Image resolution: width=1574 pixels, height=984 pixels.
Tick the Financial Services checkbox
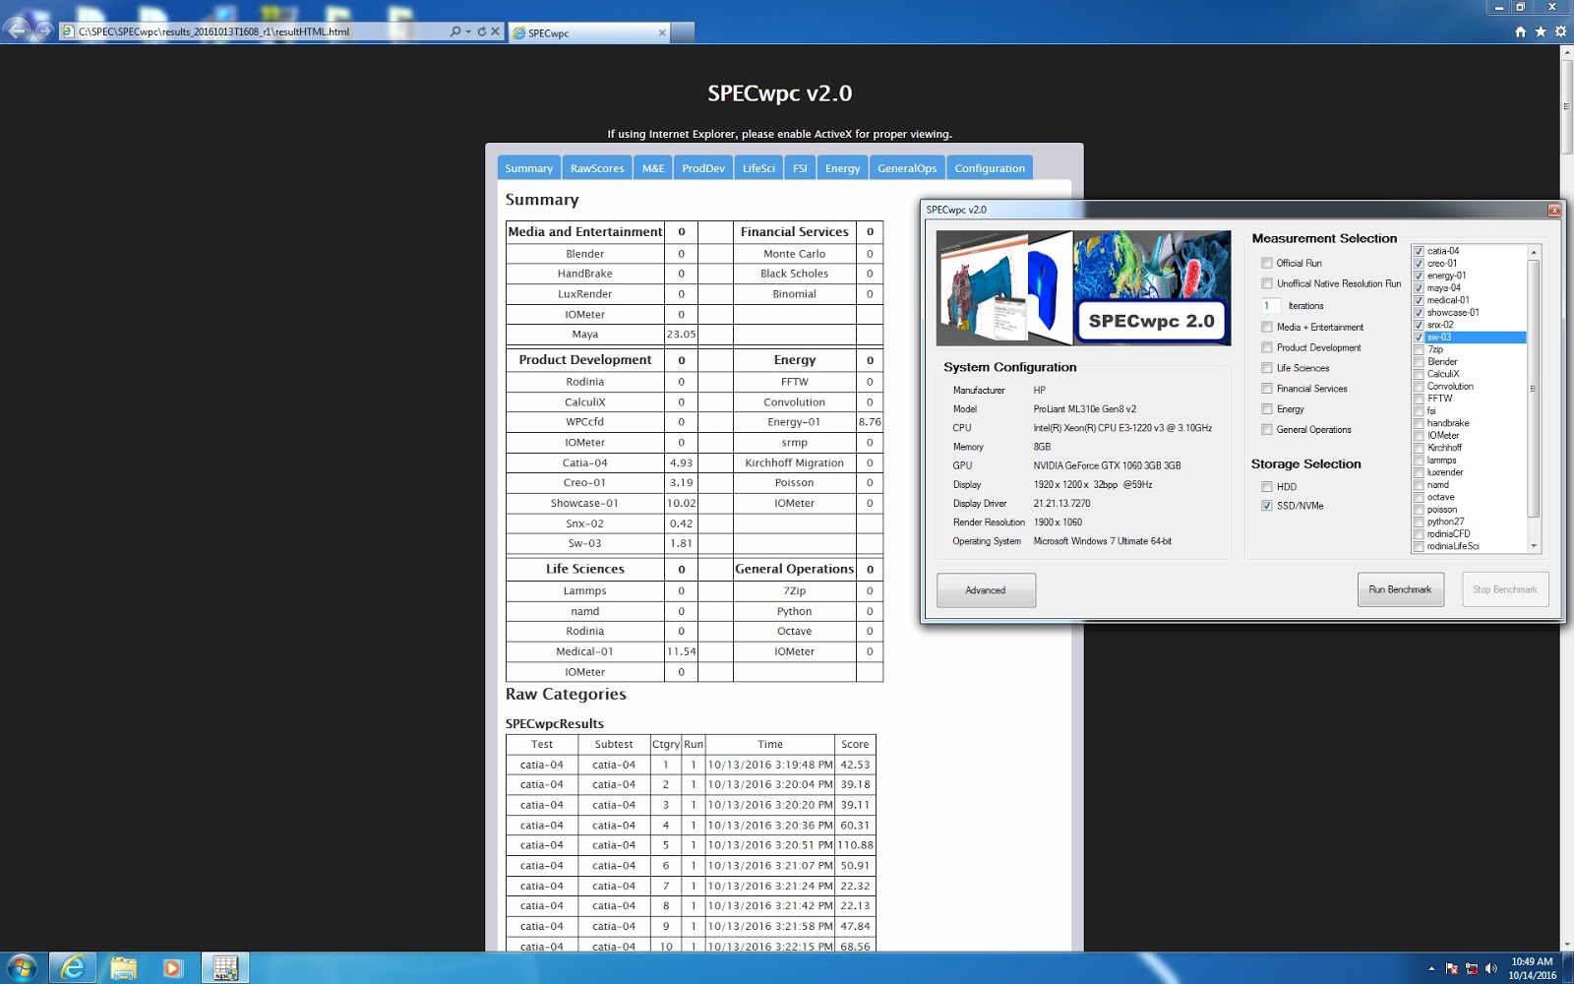[1267, 389]
